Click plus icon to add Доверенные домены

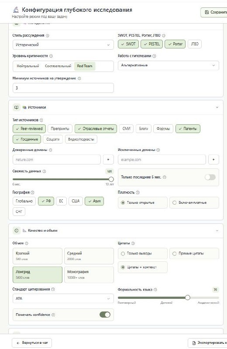[108, 159]
